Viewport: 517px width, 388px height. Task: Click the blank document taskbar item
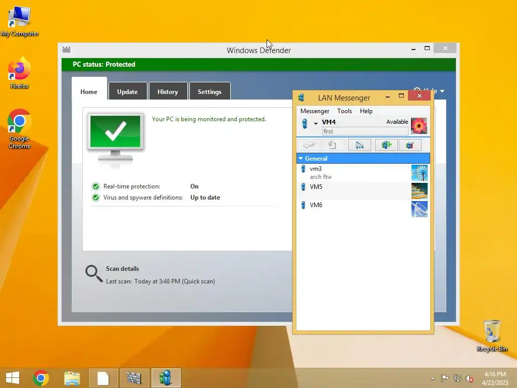point(103,378)
